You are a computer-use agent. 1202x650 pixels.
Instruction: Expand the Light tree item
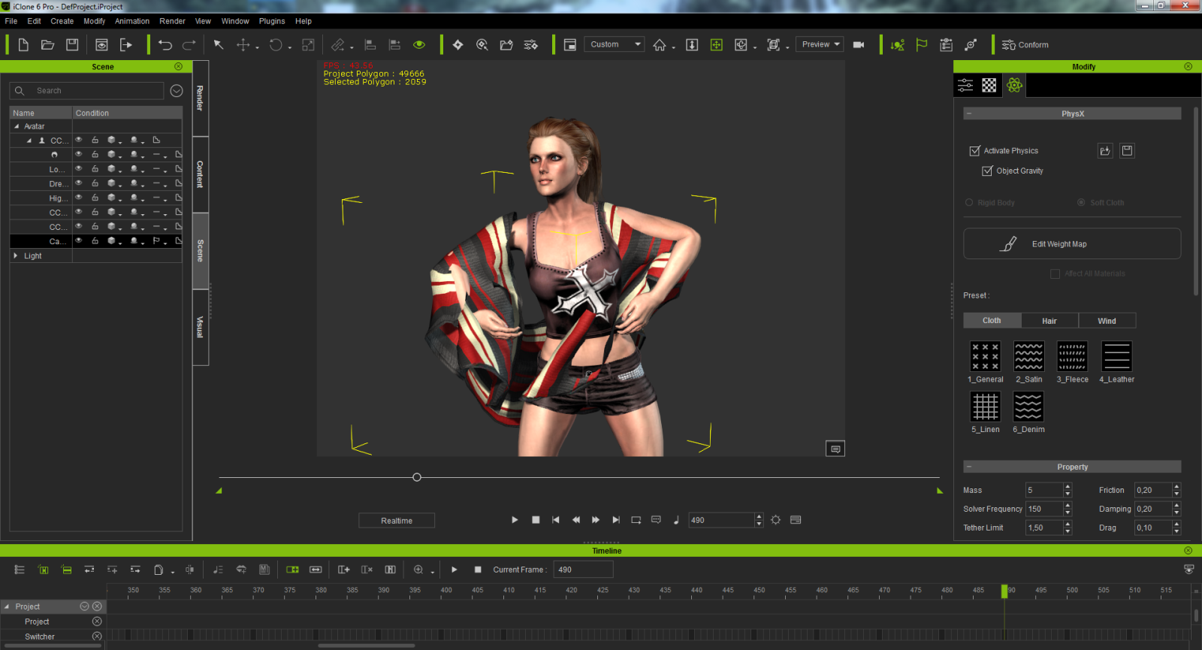point(16,256)
